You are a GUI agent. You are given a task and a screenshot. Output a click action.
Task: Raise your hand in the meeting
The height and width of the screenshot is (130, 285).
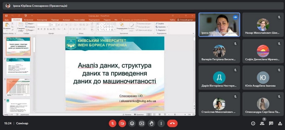point(151,123)
